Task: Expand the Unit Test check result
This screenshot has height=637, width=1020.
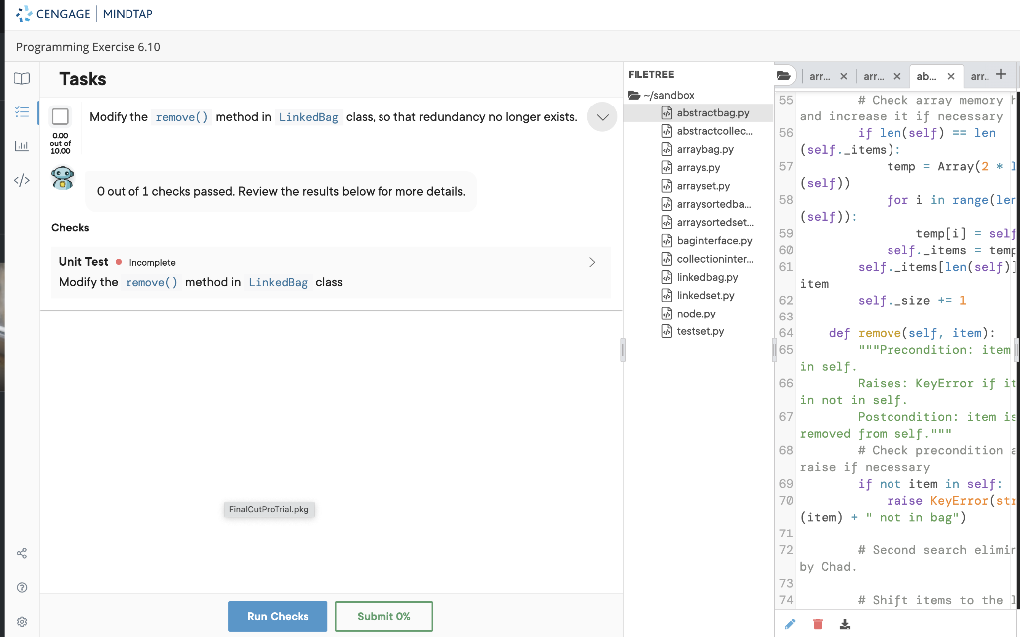Action: click(592, 261)
